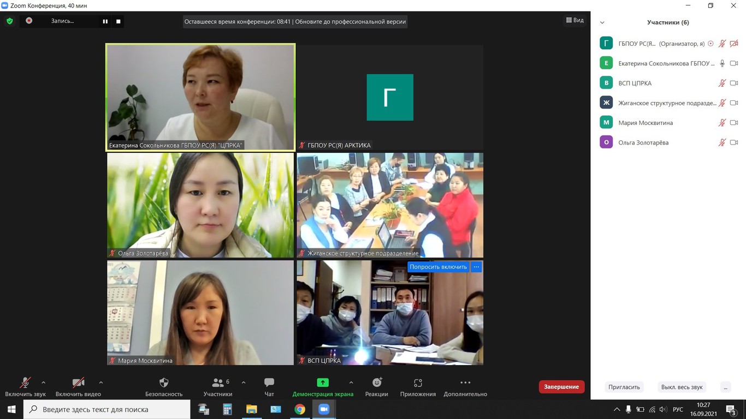Unmute microphone with Включить звук
Screen dimensions: 746x419
(25, 383)
